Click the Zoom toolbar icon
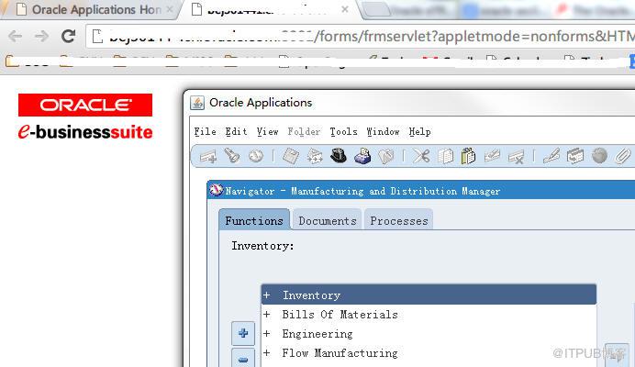This screenshot has width=635, height=367. point(575,156)
